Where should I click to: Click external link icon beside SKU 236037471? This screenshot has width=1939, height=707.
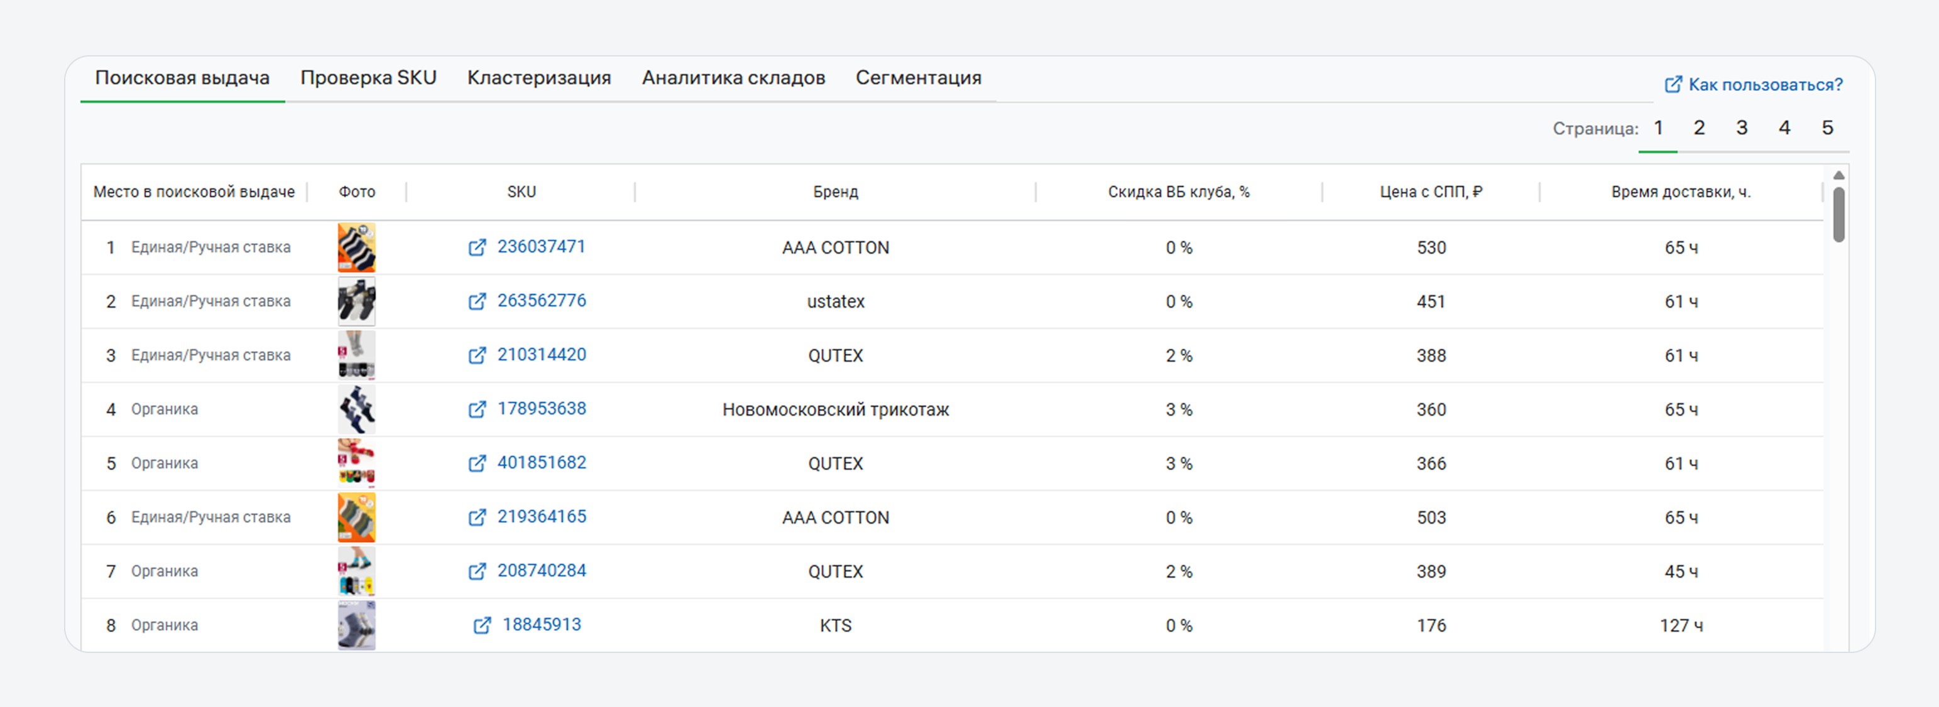476,247
